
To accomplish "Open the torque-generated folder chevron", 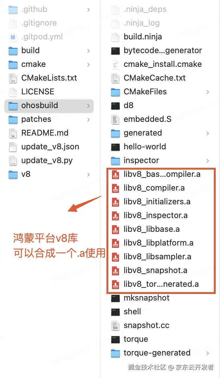I will pyautogui.click(x=208, y=353).
